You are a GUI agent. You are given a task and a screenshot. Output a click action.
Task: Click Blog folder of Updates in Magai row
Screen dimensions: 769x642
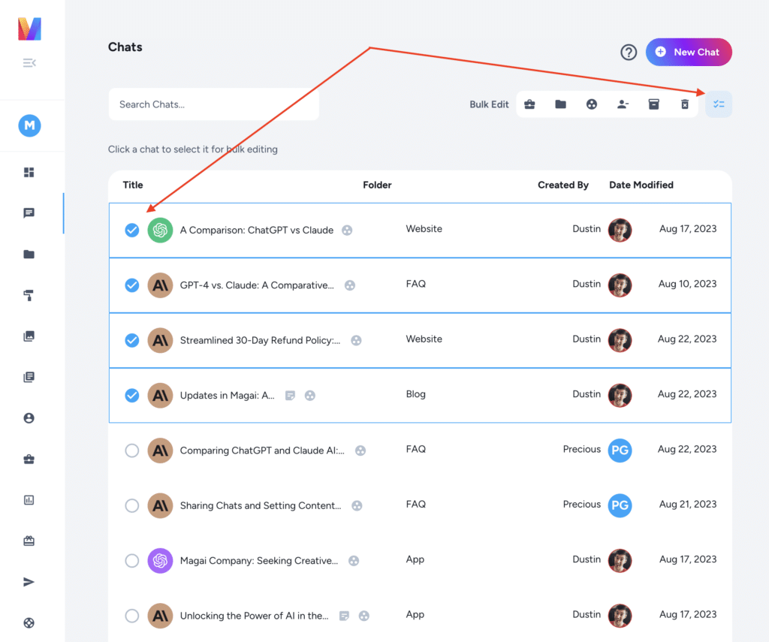[x=416, y=393]
